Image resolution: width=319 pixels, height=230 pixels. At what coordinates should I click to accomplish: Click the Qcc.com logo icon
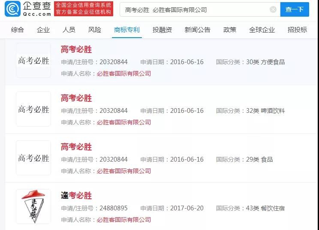click(x=12, y=9)
